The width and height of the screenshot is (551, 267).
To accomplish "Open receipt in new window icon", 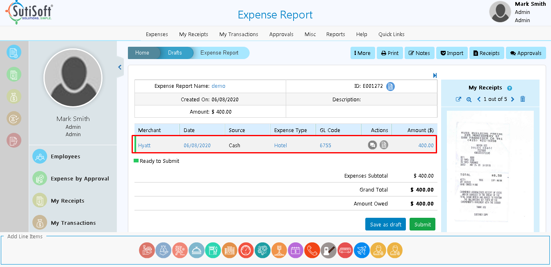I will point(458,99).
